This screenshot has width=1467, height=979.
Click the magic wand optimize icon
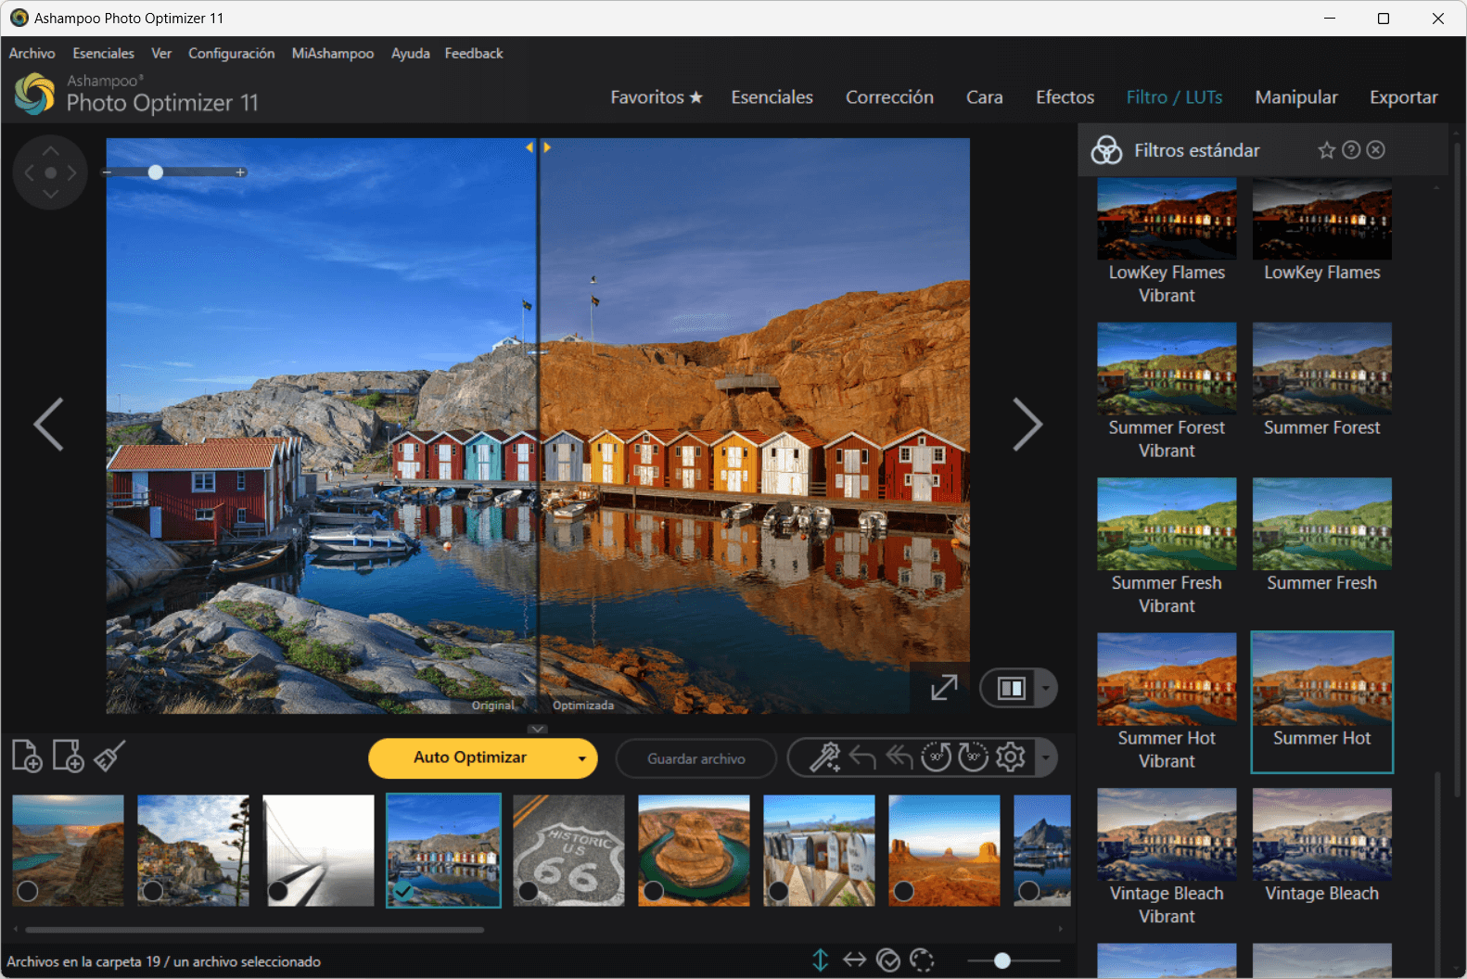coord(824,757)
